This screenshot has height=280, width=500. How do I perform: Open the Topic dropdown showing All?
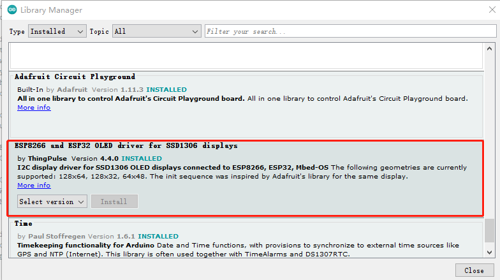157,31
